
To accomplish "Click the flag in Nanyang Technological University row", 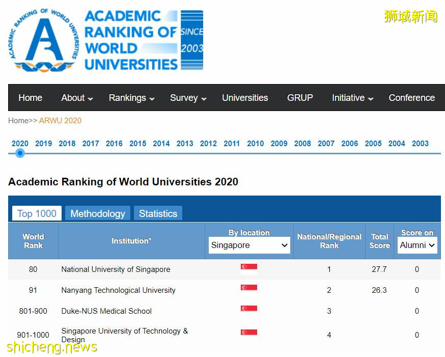I will pos(249,288).
